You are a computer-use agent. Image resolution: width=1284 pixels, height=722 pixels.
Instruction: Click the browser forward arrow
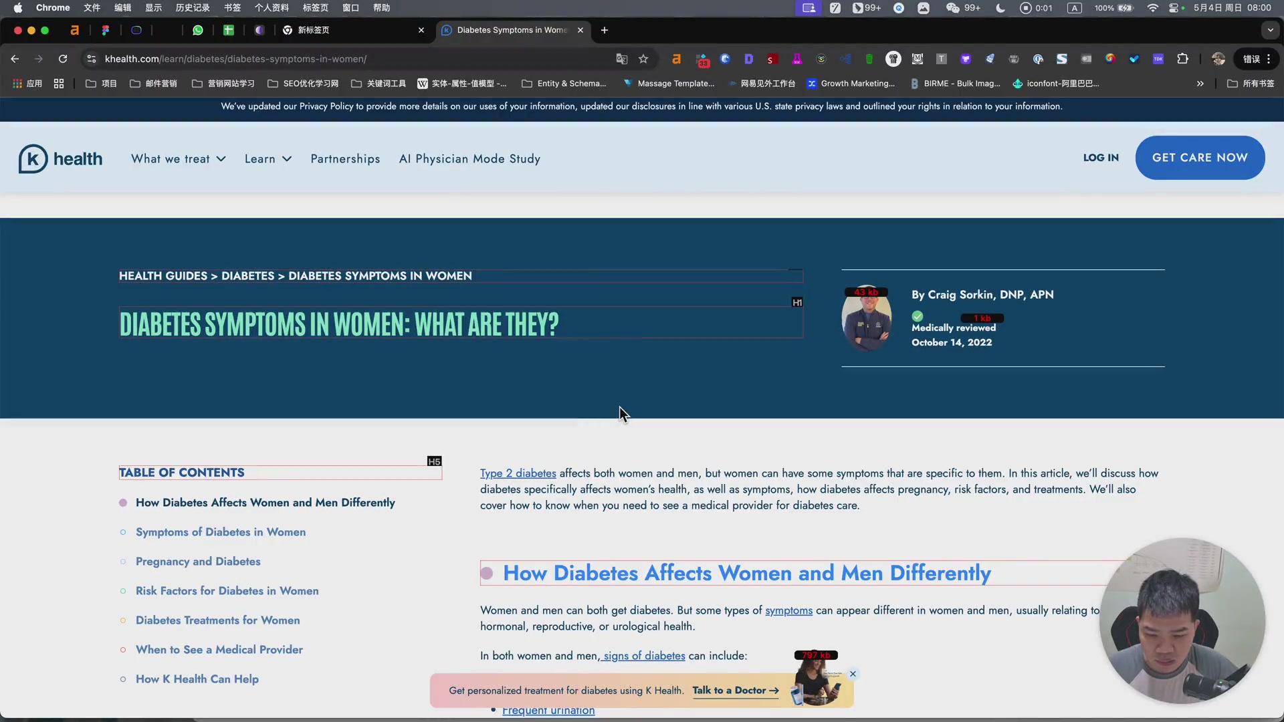pyautogui.click(x=39, y=59)
